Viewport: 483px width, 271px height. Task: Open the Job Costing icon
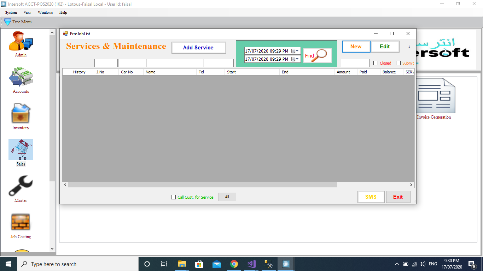coord(21,223)
